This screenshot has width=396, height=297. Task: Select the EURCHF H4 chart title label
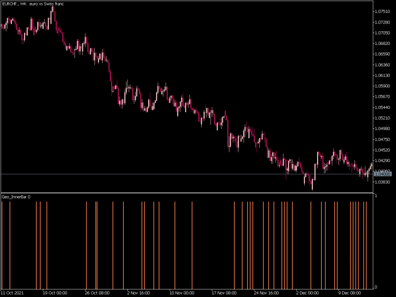pos(32,4)
